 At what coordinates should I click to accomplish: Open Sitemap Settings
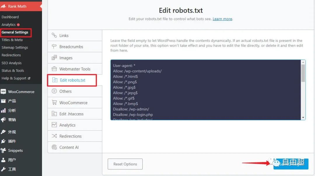[15, 47]
